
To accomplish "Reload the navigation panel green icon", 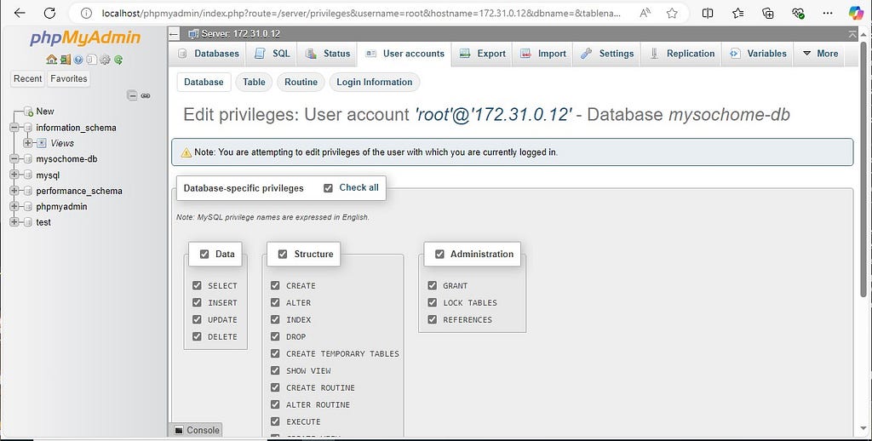I will (118, 60).
